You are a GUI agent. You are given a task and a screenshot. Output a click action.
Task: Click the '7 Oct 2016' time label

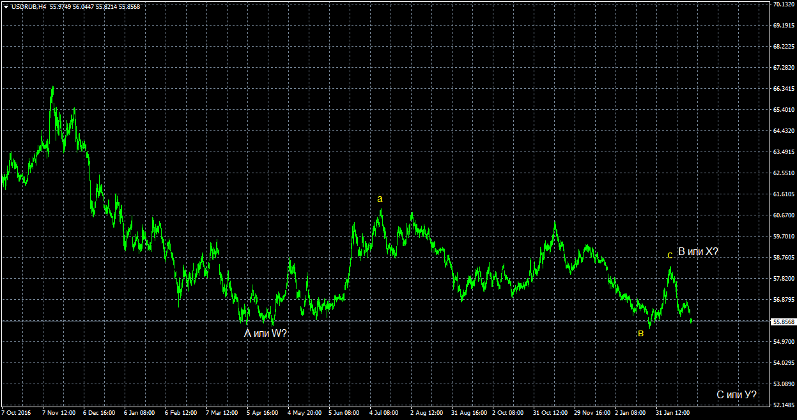[16, 413]
